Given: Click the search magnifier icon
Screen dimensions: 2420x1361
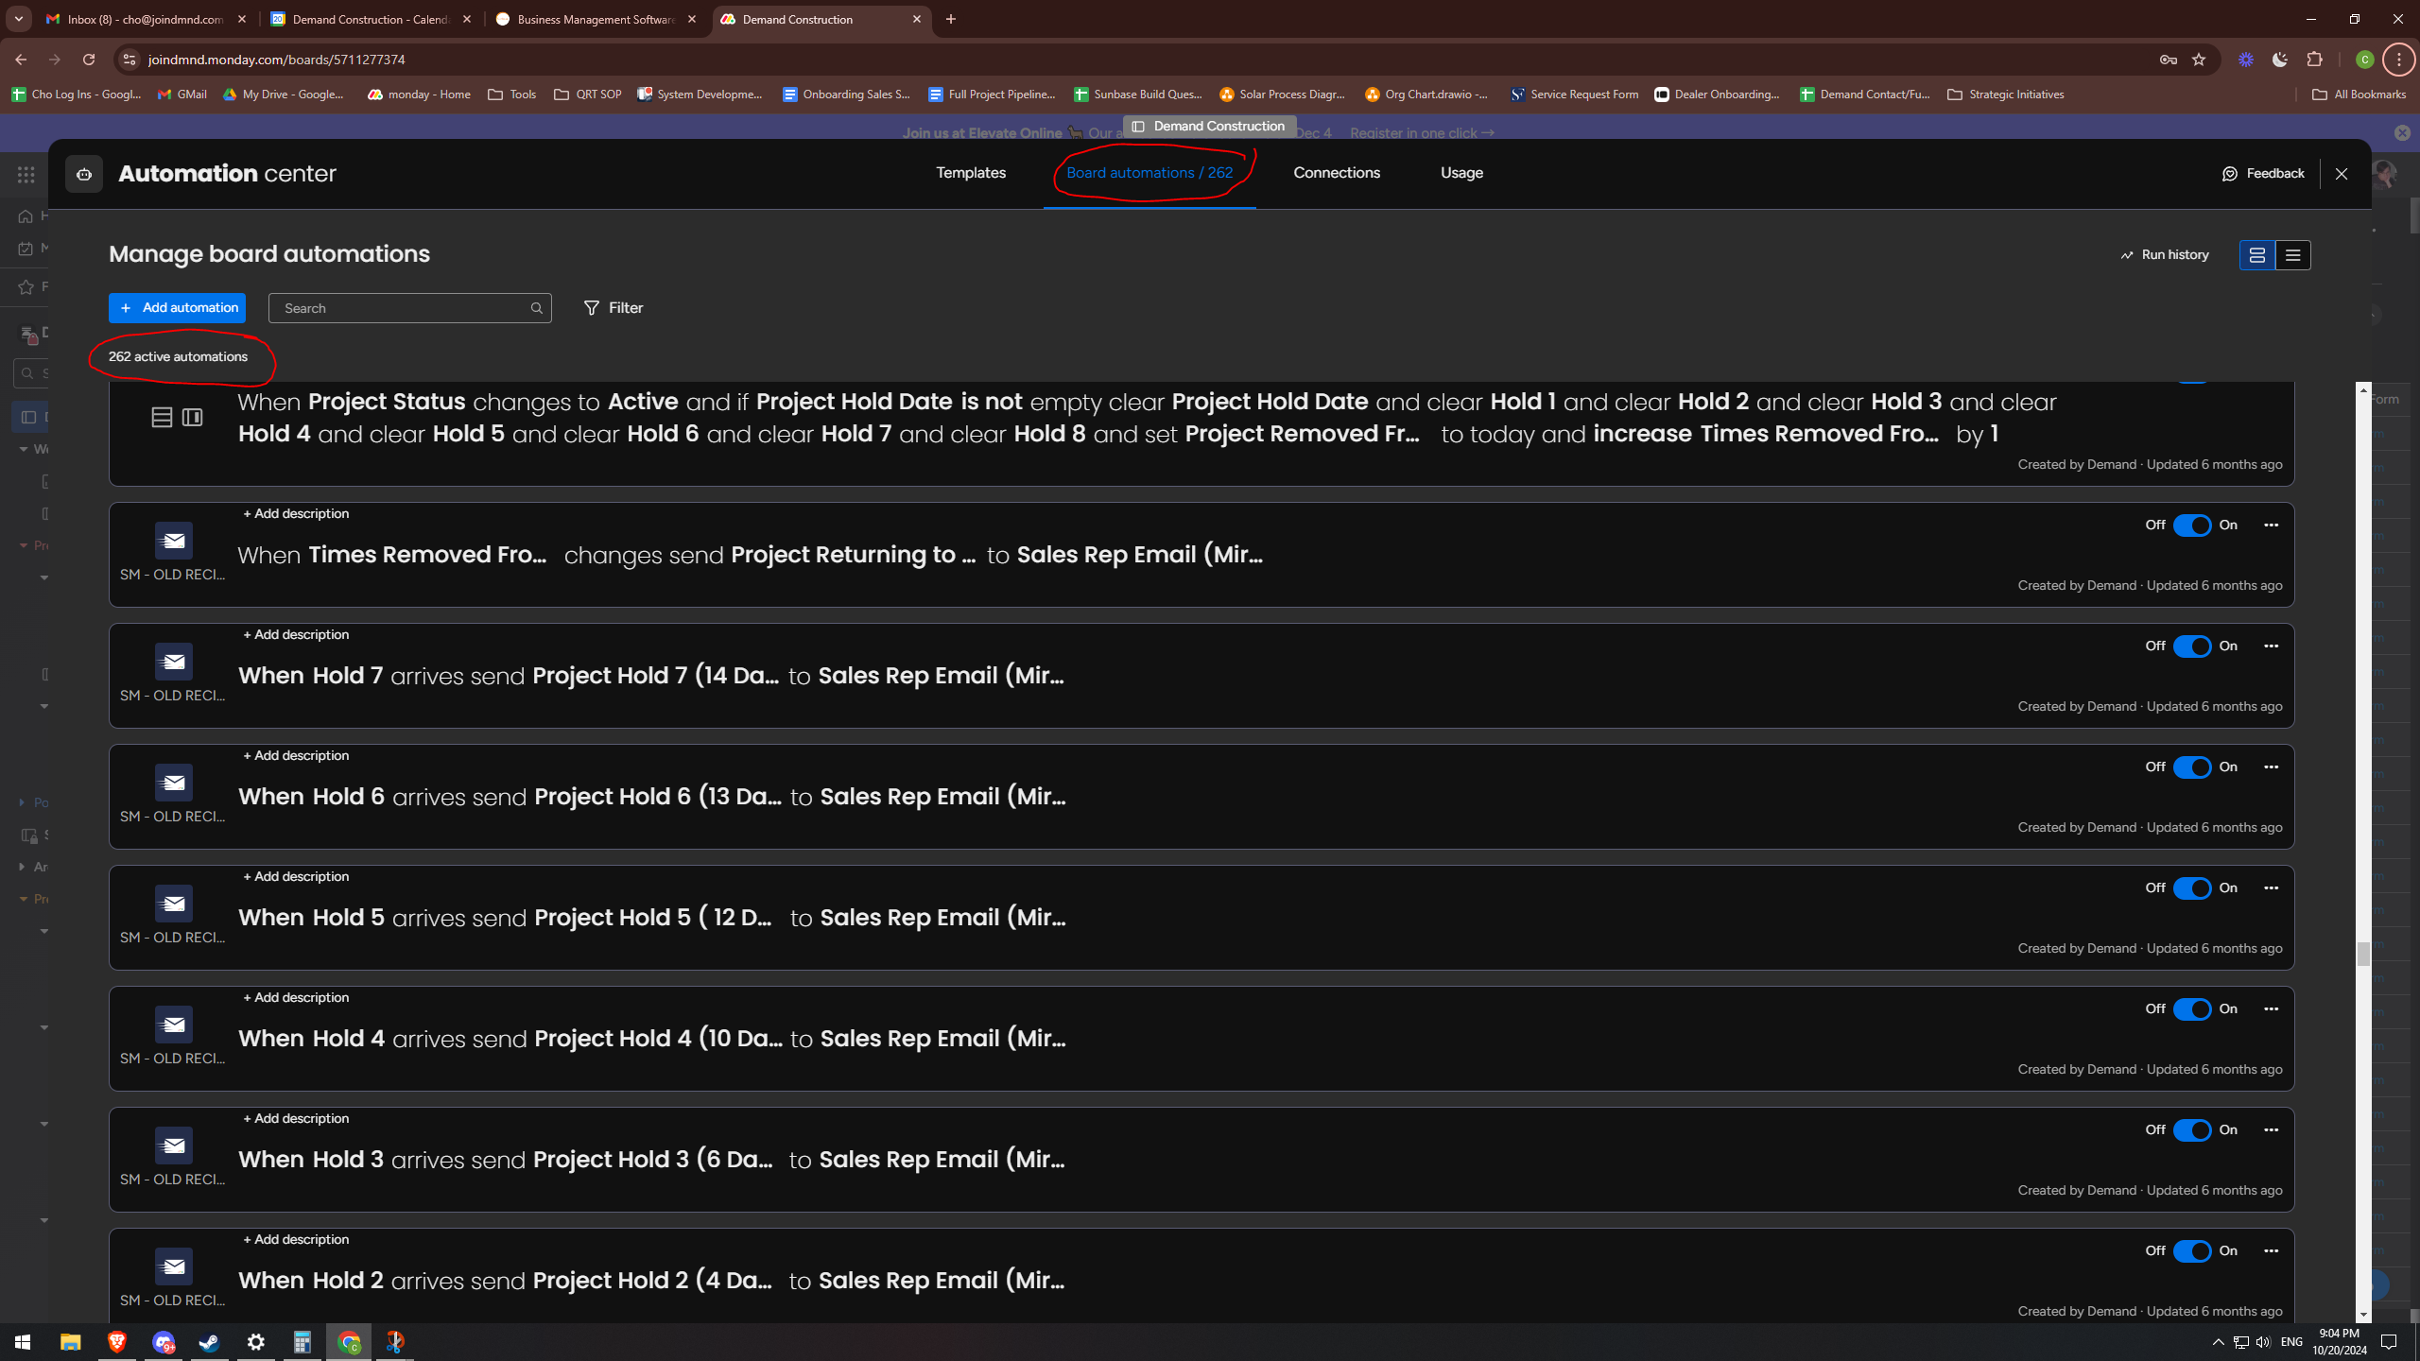Looking at the screenshot, I should coord(536,308).
